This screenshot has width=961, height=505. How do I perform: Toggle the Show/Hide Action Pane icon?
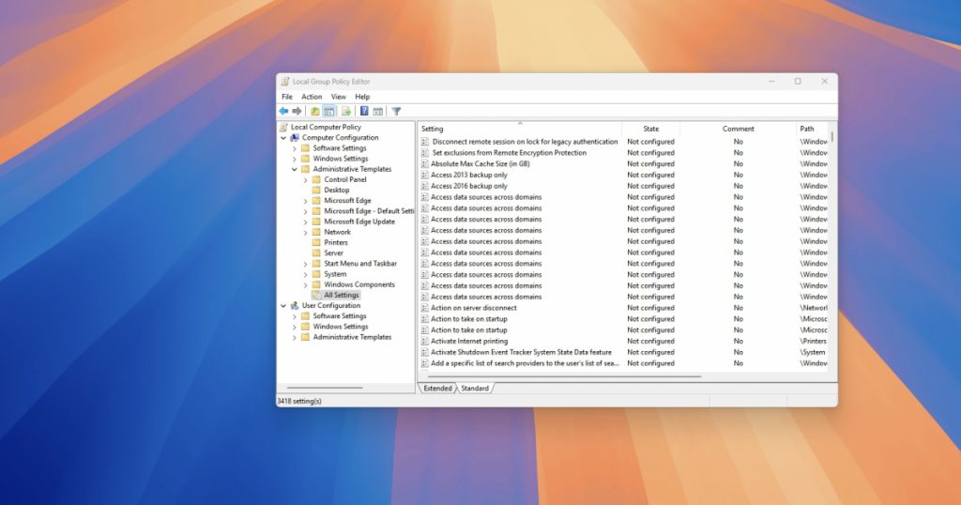377,111
